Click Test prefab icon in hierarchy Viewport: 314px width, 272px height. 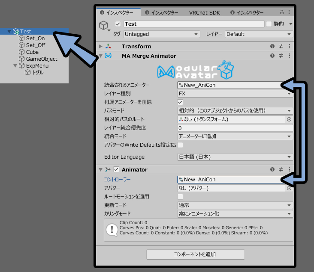16,31
